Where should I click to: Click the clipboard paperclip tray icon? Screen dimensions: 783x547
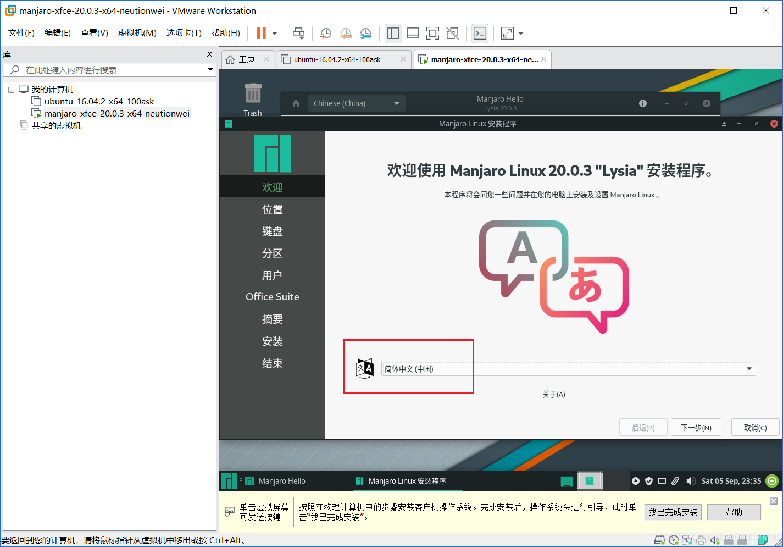(x=675, y=481)
